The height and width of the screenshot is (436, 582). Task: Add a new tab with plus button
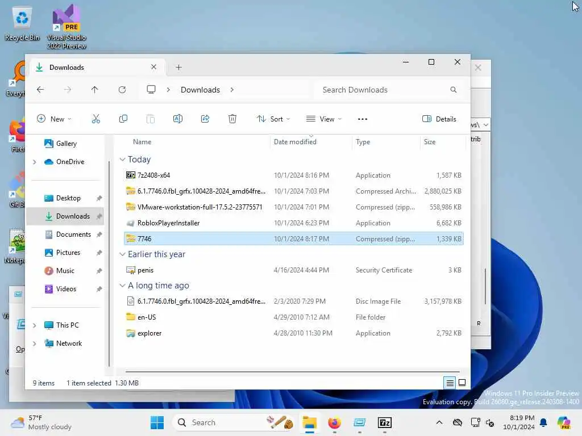point(178,68)
